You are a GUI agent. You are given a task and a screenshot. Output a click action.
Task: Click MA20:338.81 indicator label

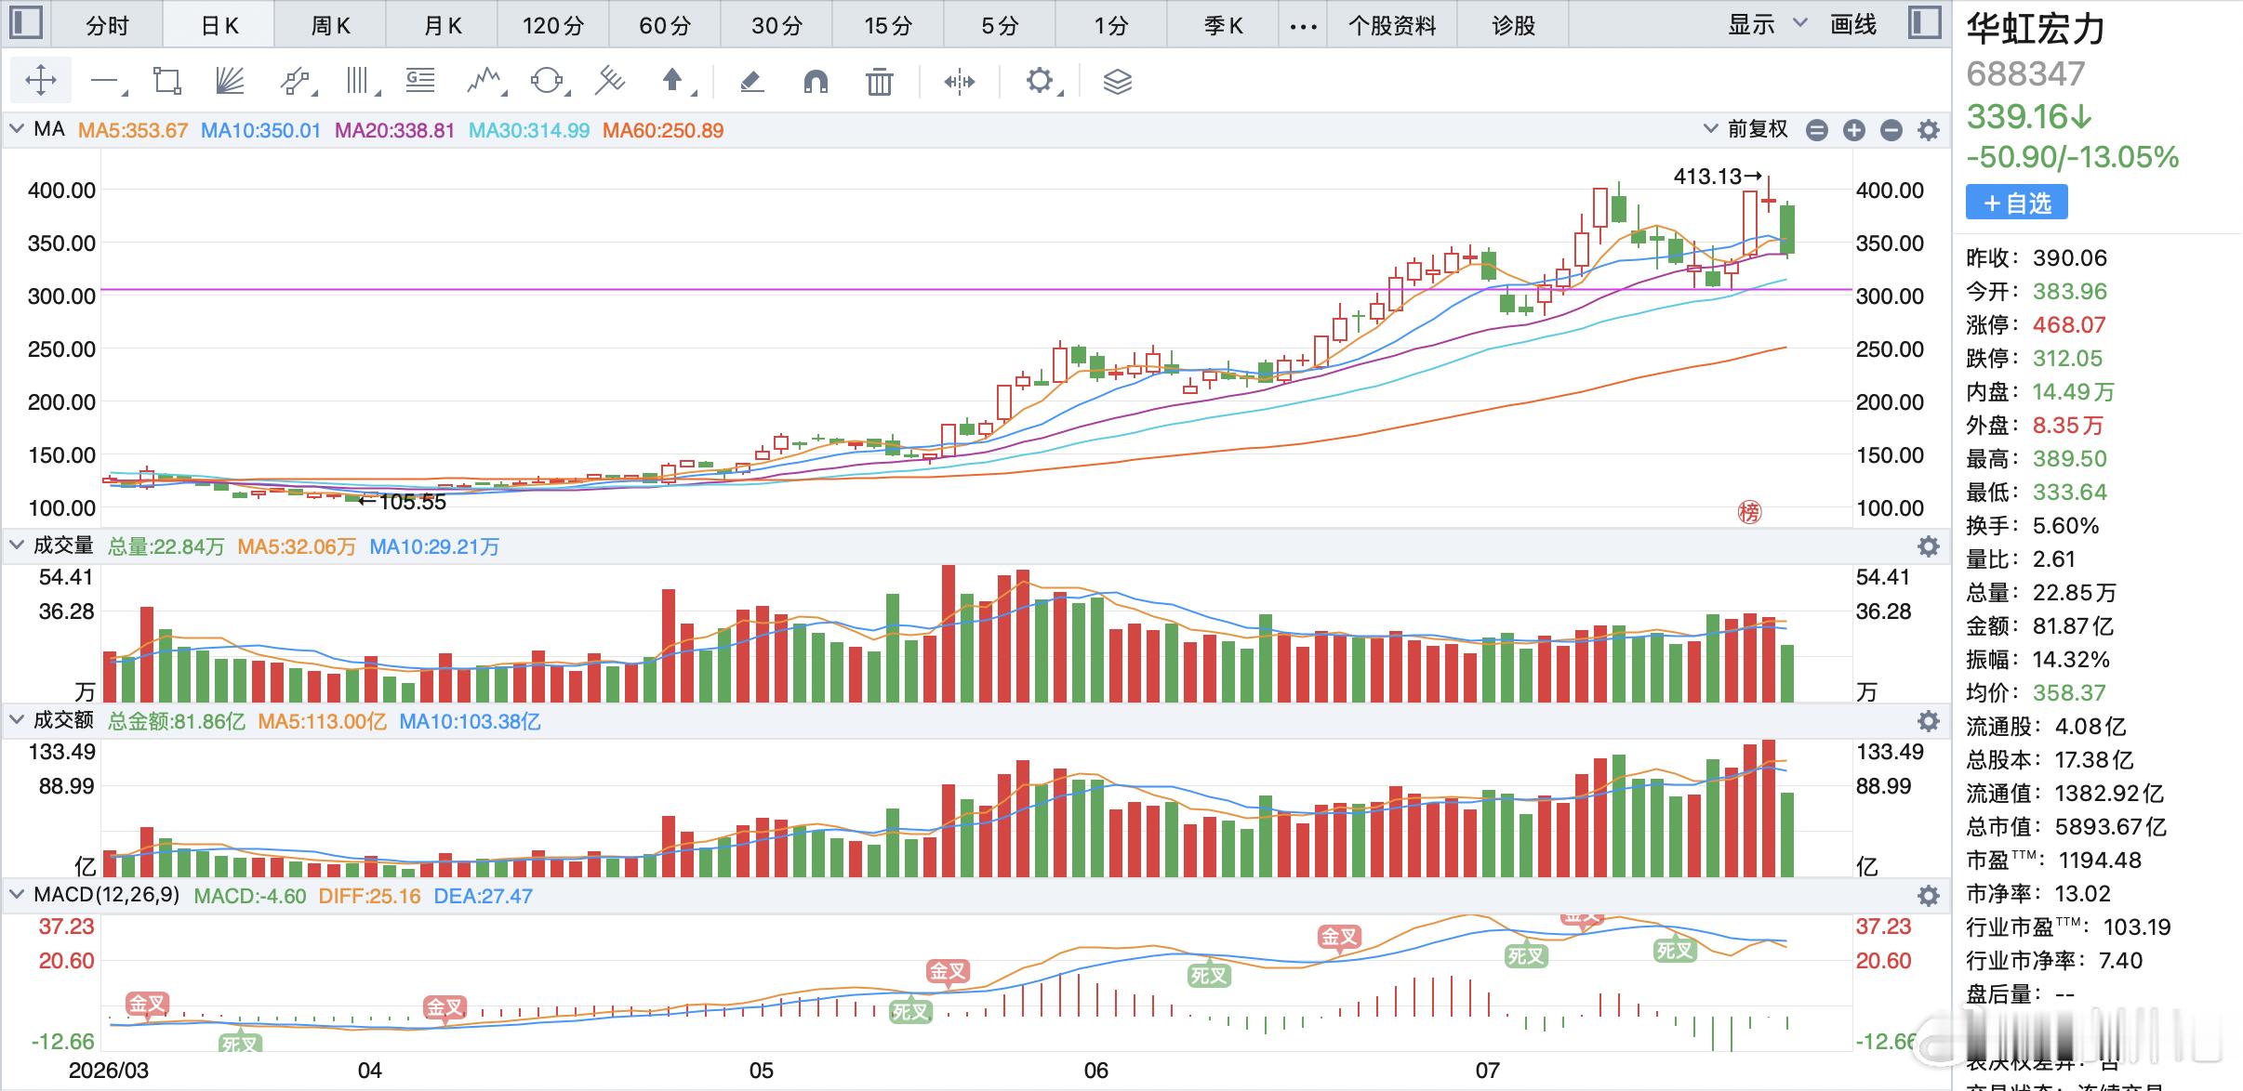point(394,130)
